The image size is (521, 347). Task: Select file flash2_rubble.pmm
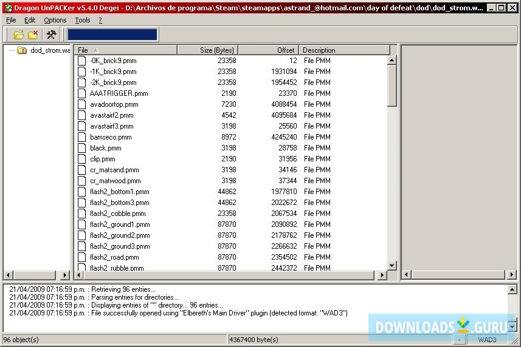click(117, 268)
